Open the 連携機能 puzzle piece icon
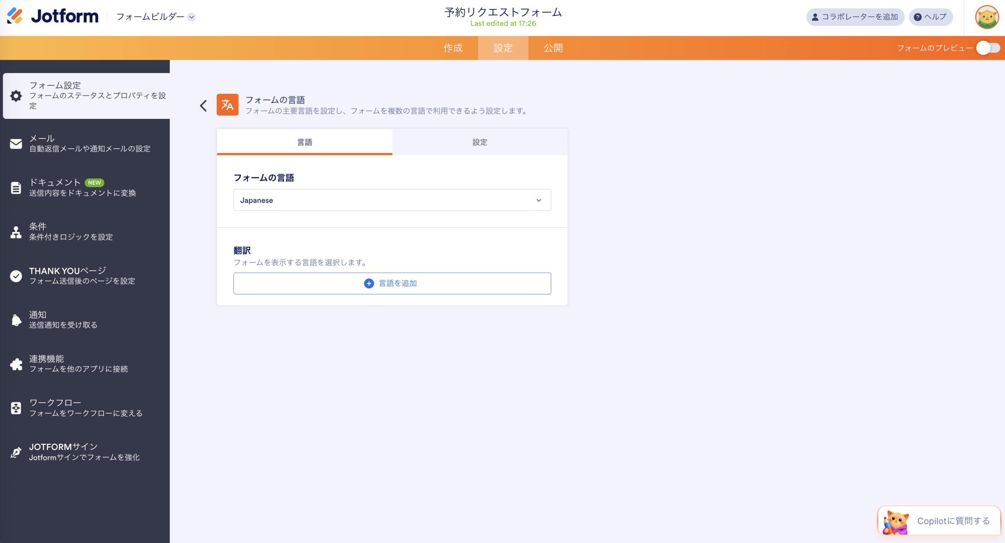Image resolution: width=1005 pixels, height=543 pixels. coord(16,364)
